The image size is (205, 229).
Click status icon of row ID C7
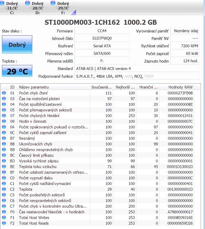pos(4,206)
